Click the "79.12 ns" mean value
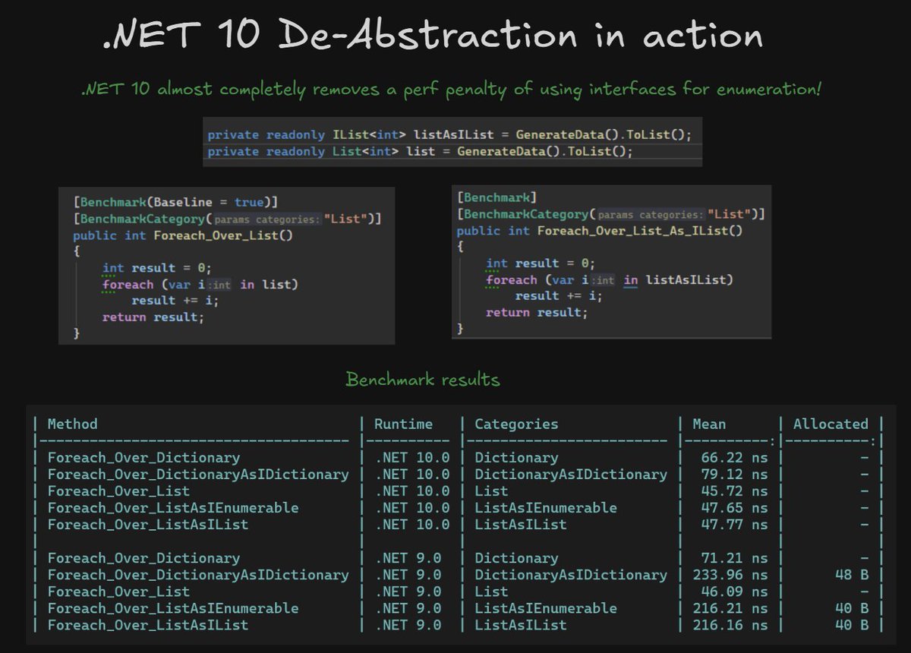This screenshot has width=911, height=653. tap(733, 475)
